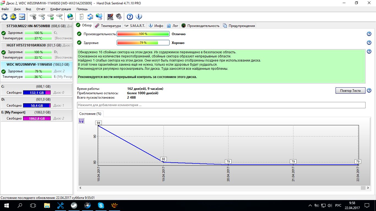Screen dimensions: 376x211
Task: Click the E: free space bar 1862,8 GB
Action: click(37, 118)
